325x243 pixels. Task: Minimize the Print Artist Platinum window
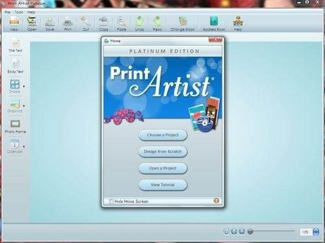pyautogui.click(x=299, y=2)
